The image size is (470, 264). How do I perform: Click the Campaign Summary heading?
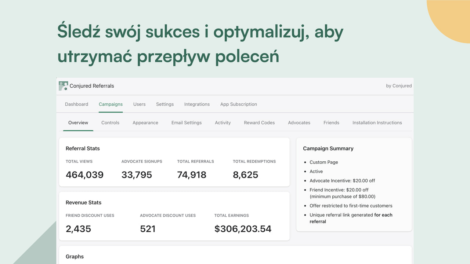[x=328, y=148]
